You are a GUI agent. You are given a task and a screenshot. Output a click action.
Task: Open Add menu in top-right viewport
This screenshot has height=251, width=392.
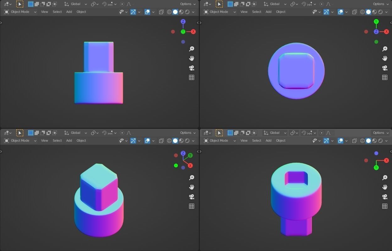click(x=269, y=12)
